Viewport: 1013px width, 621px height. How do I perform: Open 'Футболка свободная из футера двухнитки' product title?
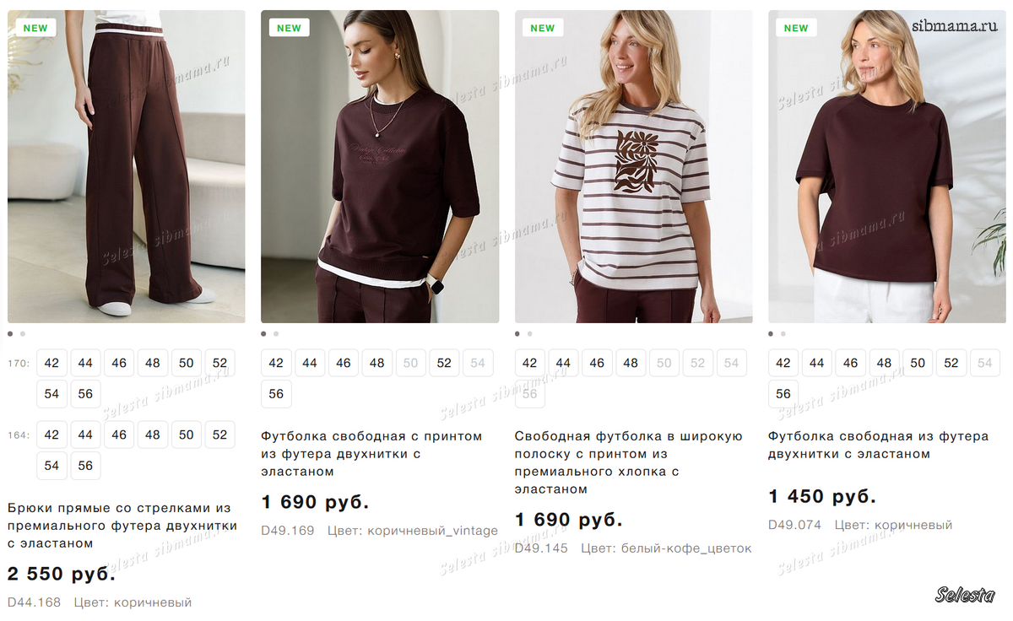click(878, 445)
